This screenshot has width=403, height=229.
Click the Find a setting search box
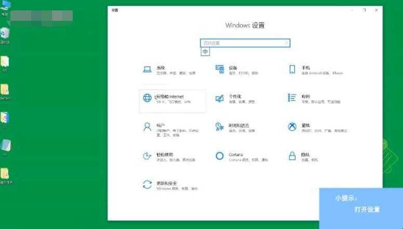coord(245,43)
